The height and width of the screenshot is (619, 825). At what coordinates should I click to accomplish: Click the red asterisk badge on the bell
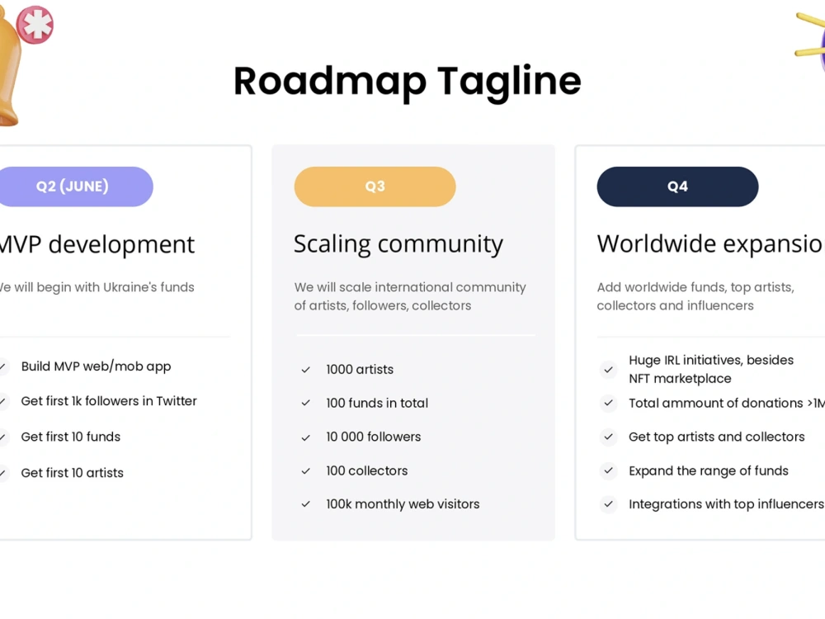point(35,24)
